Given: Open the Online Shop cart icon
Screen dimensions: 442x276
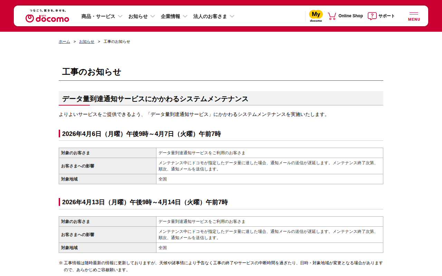Looking at the screenshot, I should 332,16.
